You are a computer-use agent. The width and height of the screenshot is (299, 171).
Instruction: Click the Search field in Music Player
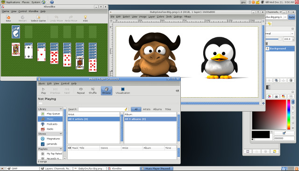[x=103, y=109]
